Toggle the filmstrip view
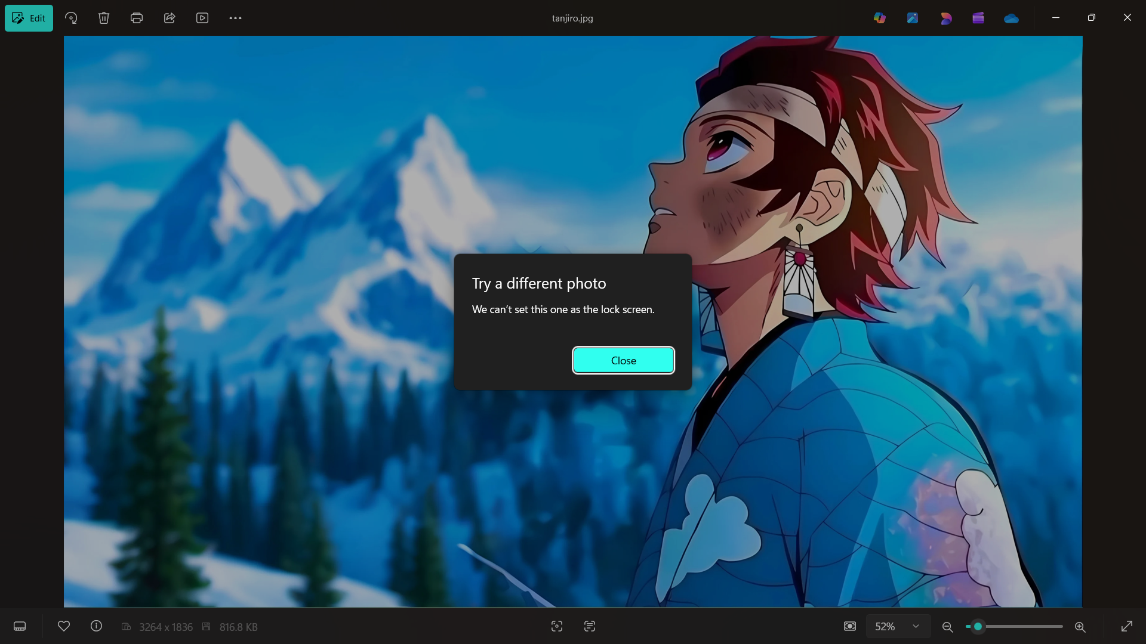This screenshot has width=1146, height=644. click(x=20, y=627)
